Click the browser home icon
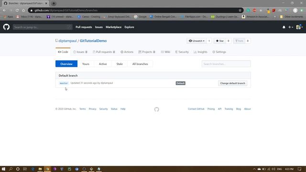This screenshot has width=306, height=172. coord(23,11)
